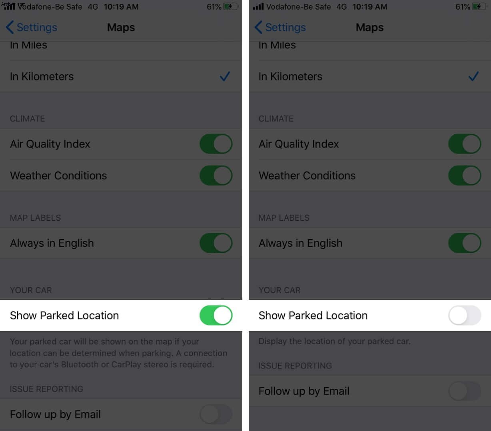Viewport: 491px width, 431px height.
Task: Disable Show Parked Location in left screen
Action: [216, 315]
